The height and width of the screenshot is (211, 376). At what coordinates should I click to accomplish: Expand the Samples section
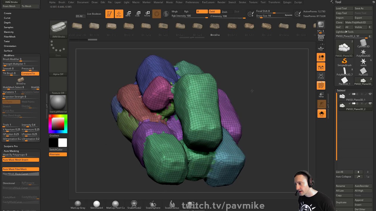9,27
